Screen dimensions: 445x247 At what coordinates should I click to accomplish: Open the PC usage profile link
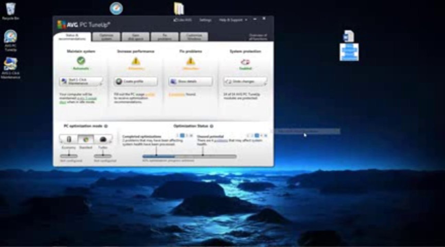click(x=150, y=94)
